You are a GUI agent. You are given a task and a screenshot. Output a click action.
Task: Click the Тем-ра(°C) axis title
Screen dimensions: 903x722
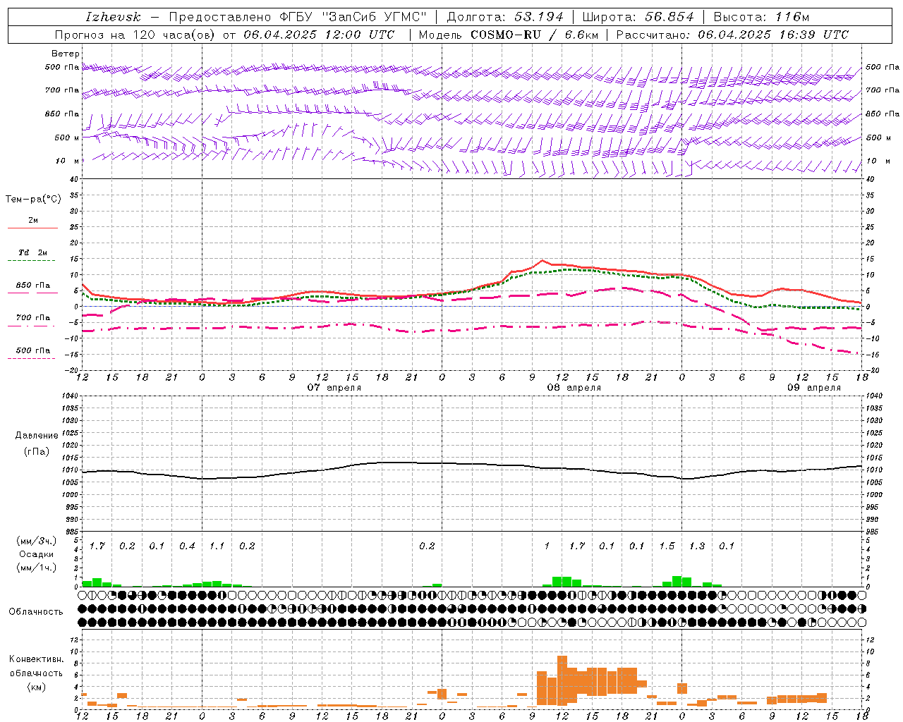pyautogui.click(x=33, y=200)
